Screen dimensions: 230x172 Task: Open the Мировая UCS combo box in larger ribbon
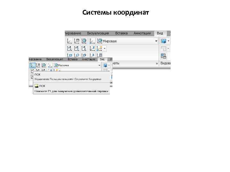pos(127,41)
